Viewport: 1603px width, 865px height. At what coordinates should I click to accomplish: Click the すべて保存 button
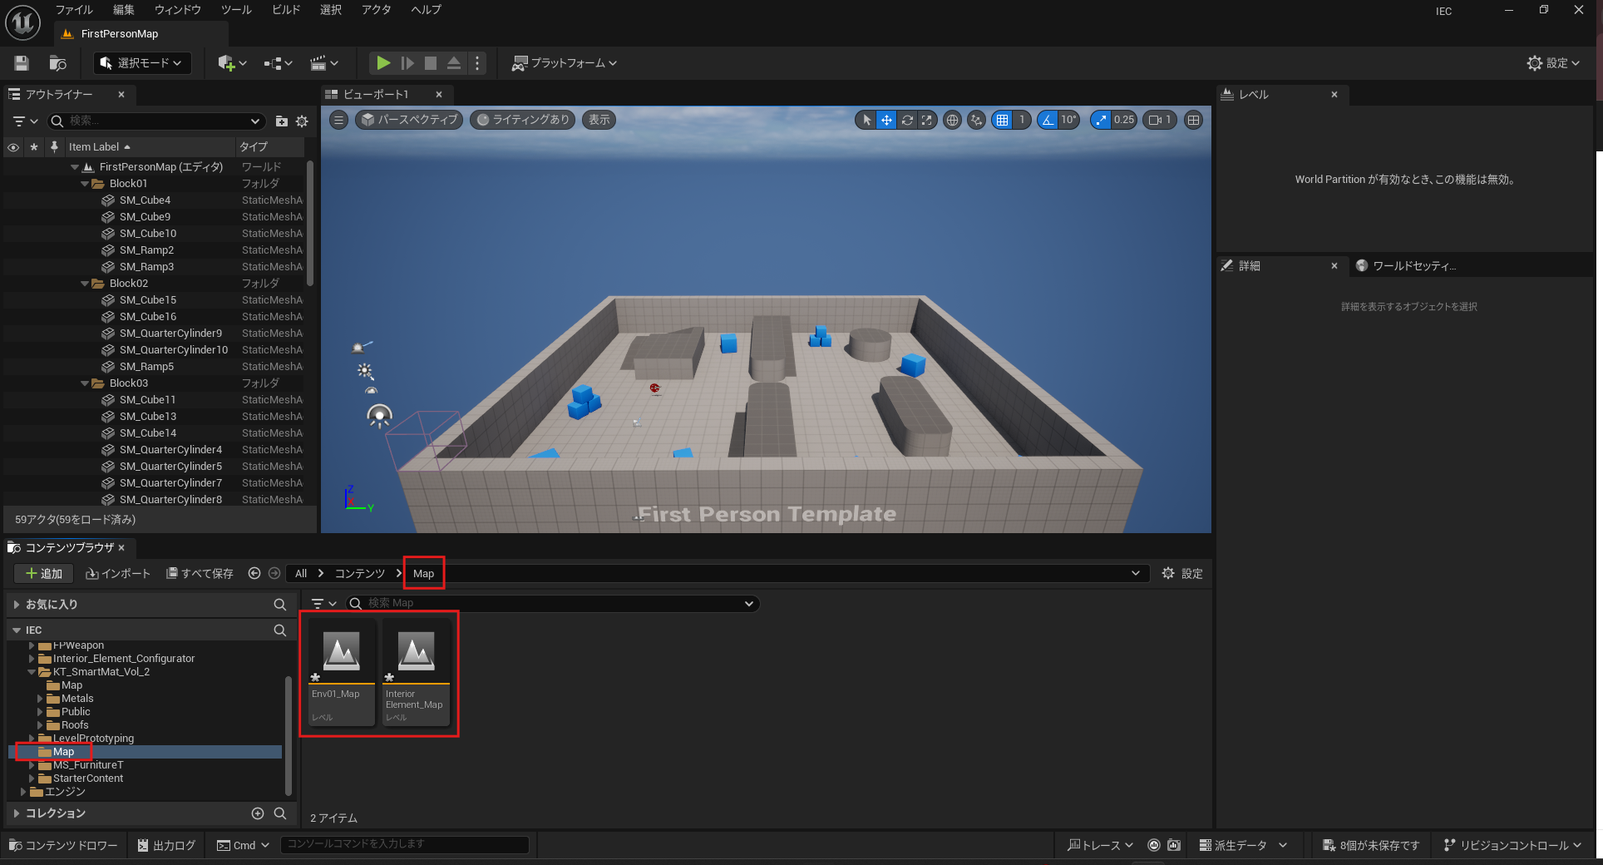click(200, 574)
